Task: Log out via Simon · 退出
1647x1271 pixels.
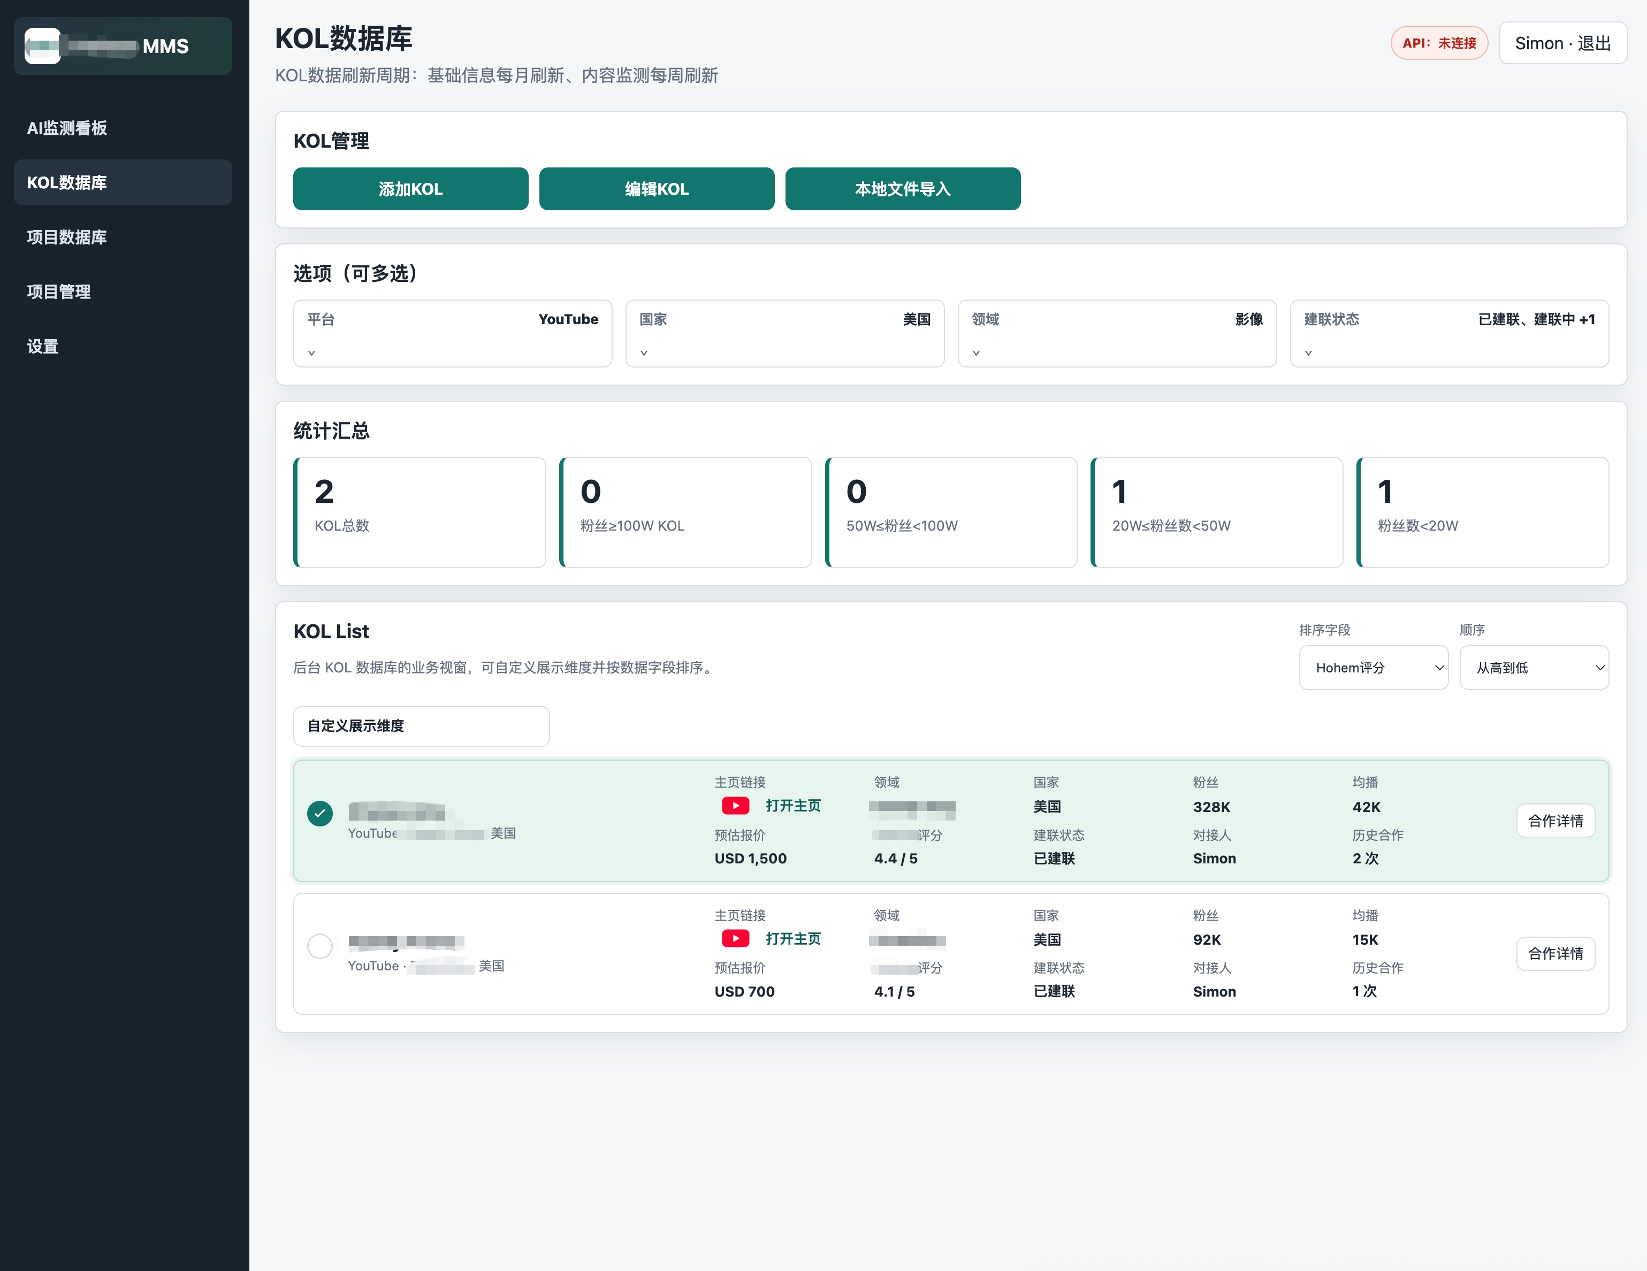Action: pos(1564,43)
